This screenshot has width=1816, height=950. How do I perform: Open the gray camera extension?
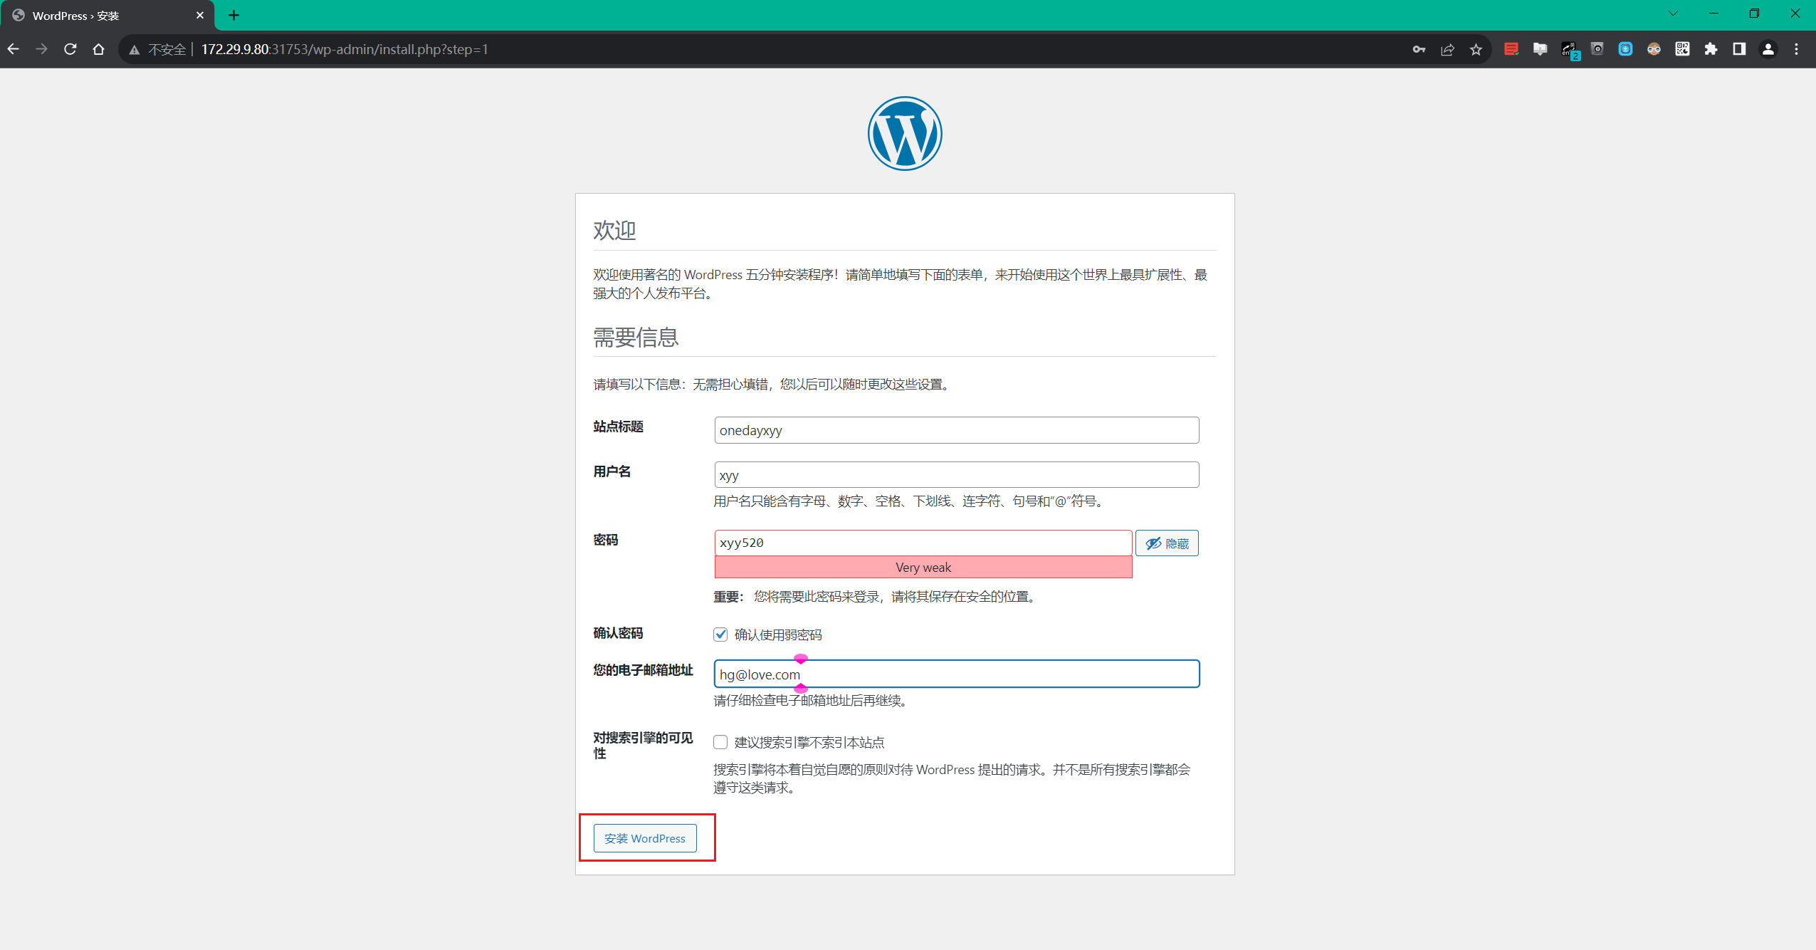click(1597, 49)
